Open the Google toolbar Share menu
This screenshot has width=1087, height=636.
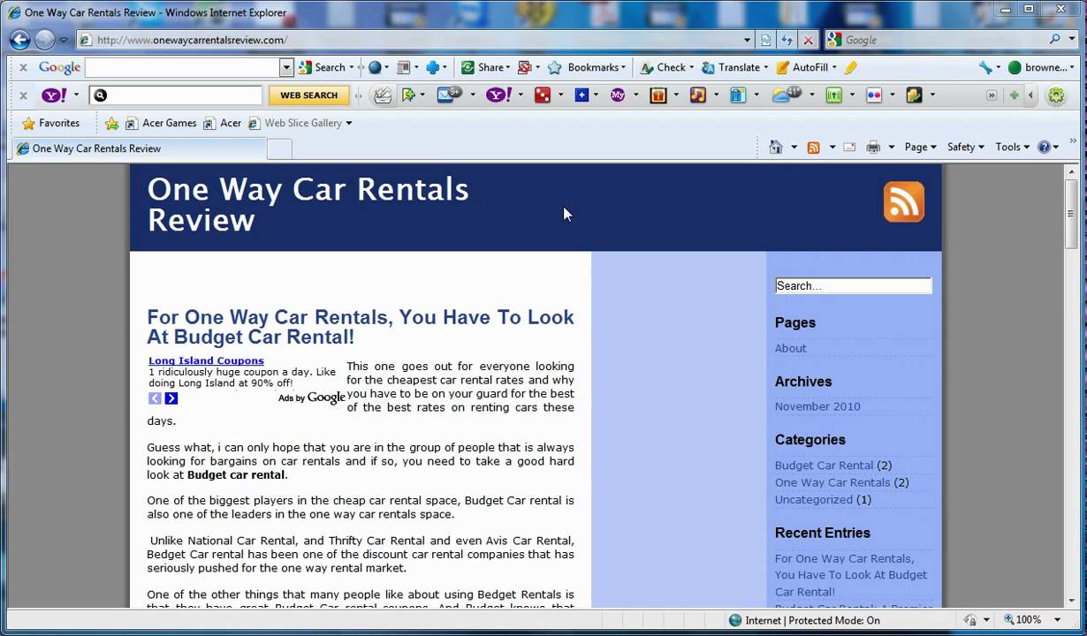484,67
